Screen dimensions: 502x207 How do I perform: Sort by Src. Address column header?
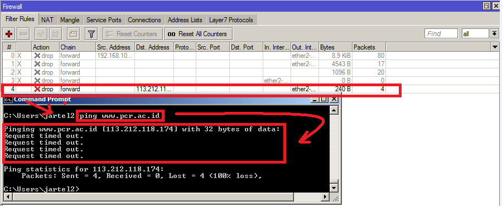[x=115, y=47]
